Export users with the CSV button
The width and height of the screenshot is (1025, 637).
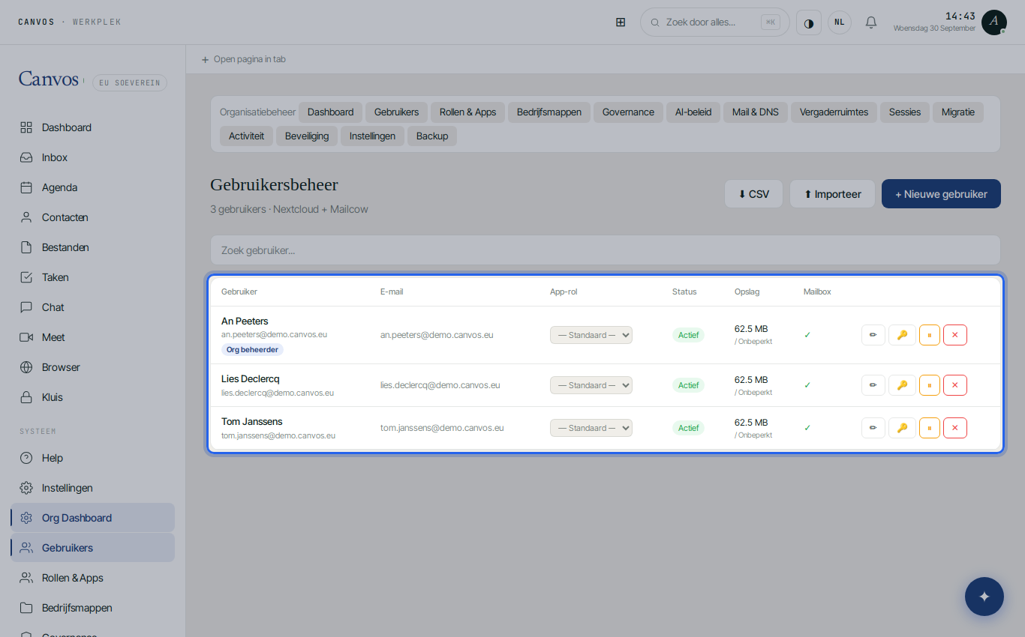[753, 194]
